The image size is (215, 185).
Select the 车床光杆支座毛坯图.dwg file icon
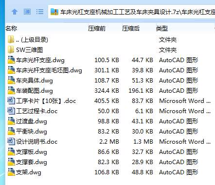[x=11, y=70]
